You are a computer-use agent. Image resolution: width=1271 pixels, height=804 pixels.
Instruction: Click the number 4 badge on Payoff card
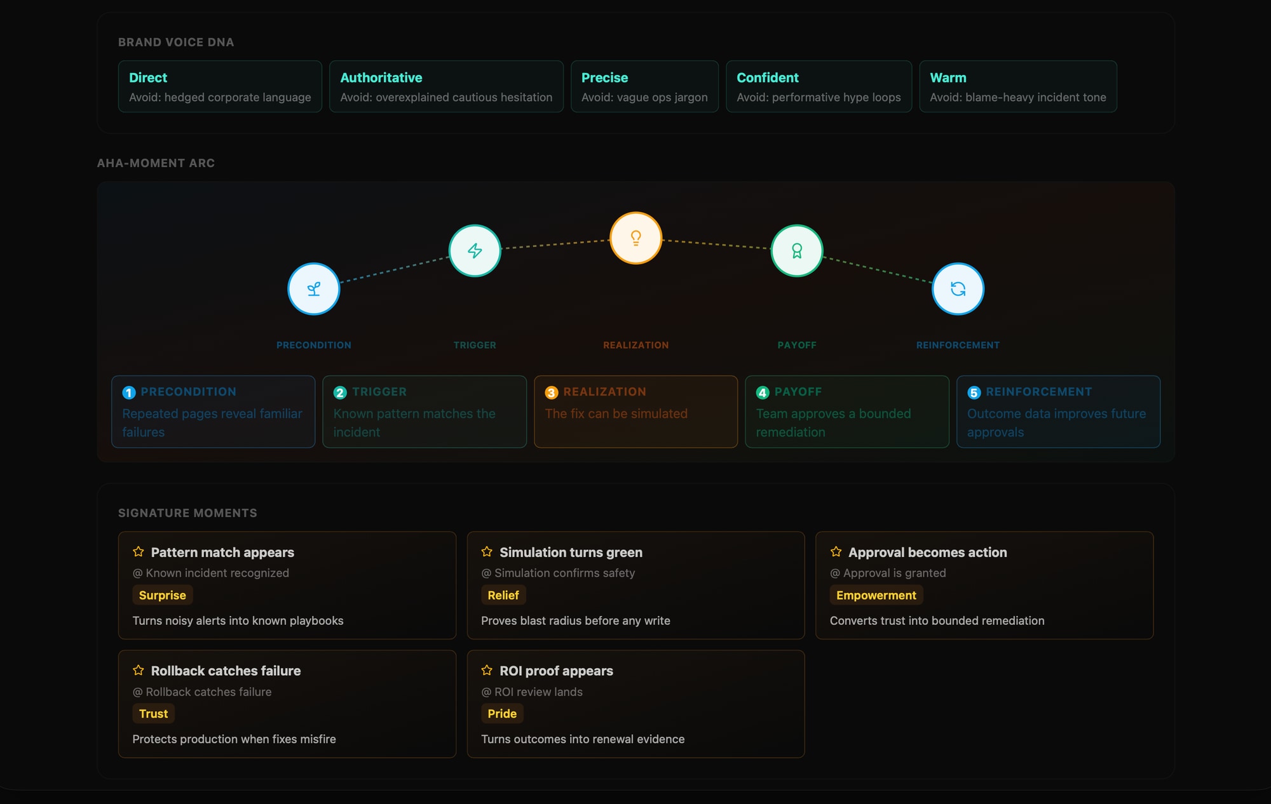point(763,392)
